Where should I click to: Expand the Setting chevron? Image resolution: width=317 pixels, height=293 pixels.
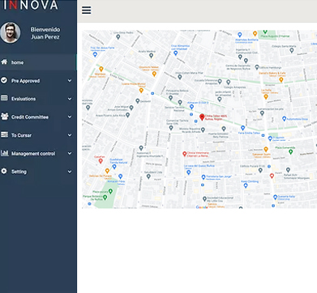click(x=70, y=172)
